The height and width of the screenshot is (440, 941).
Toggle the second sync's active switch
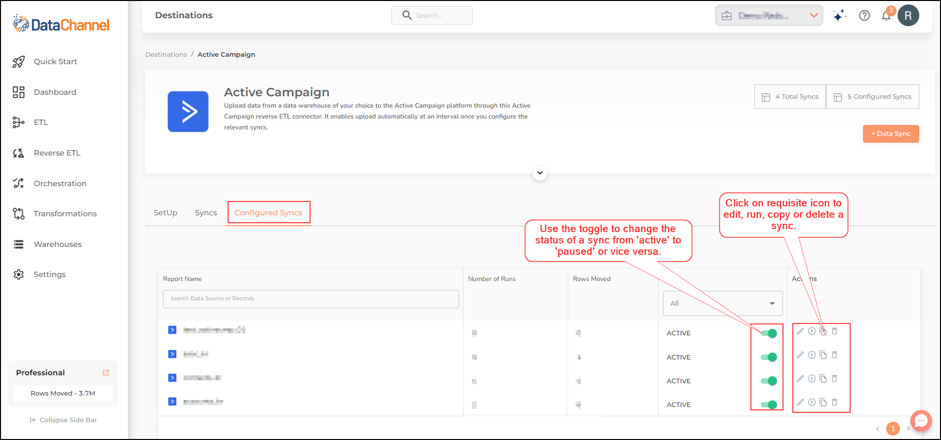[769, 357]
